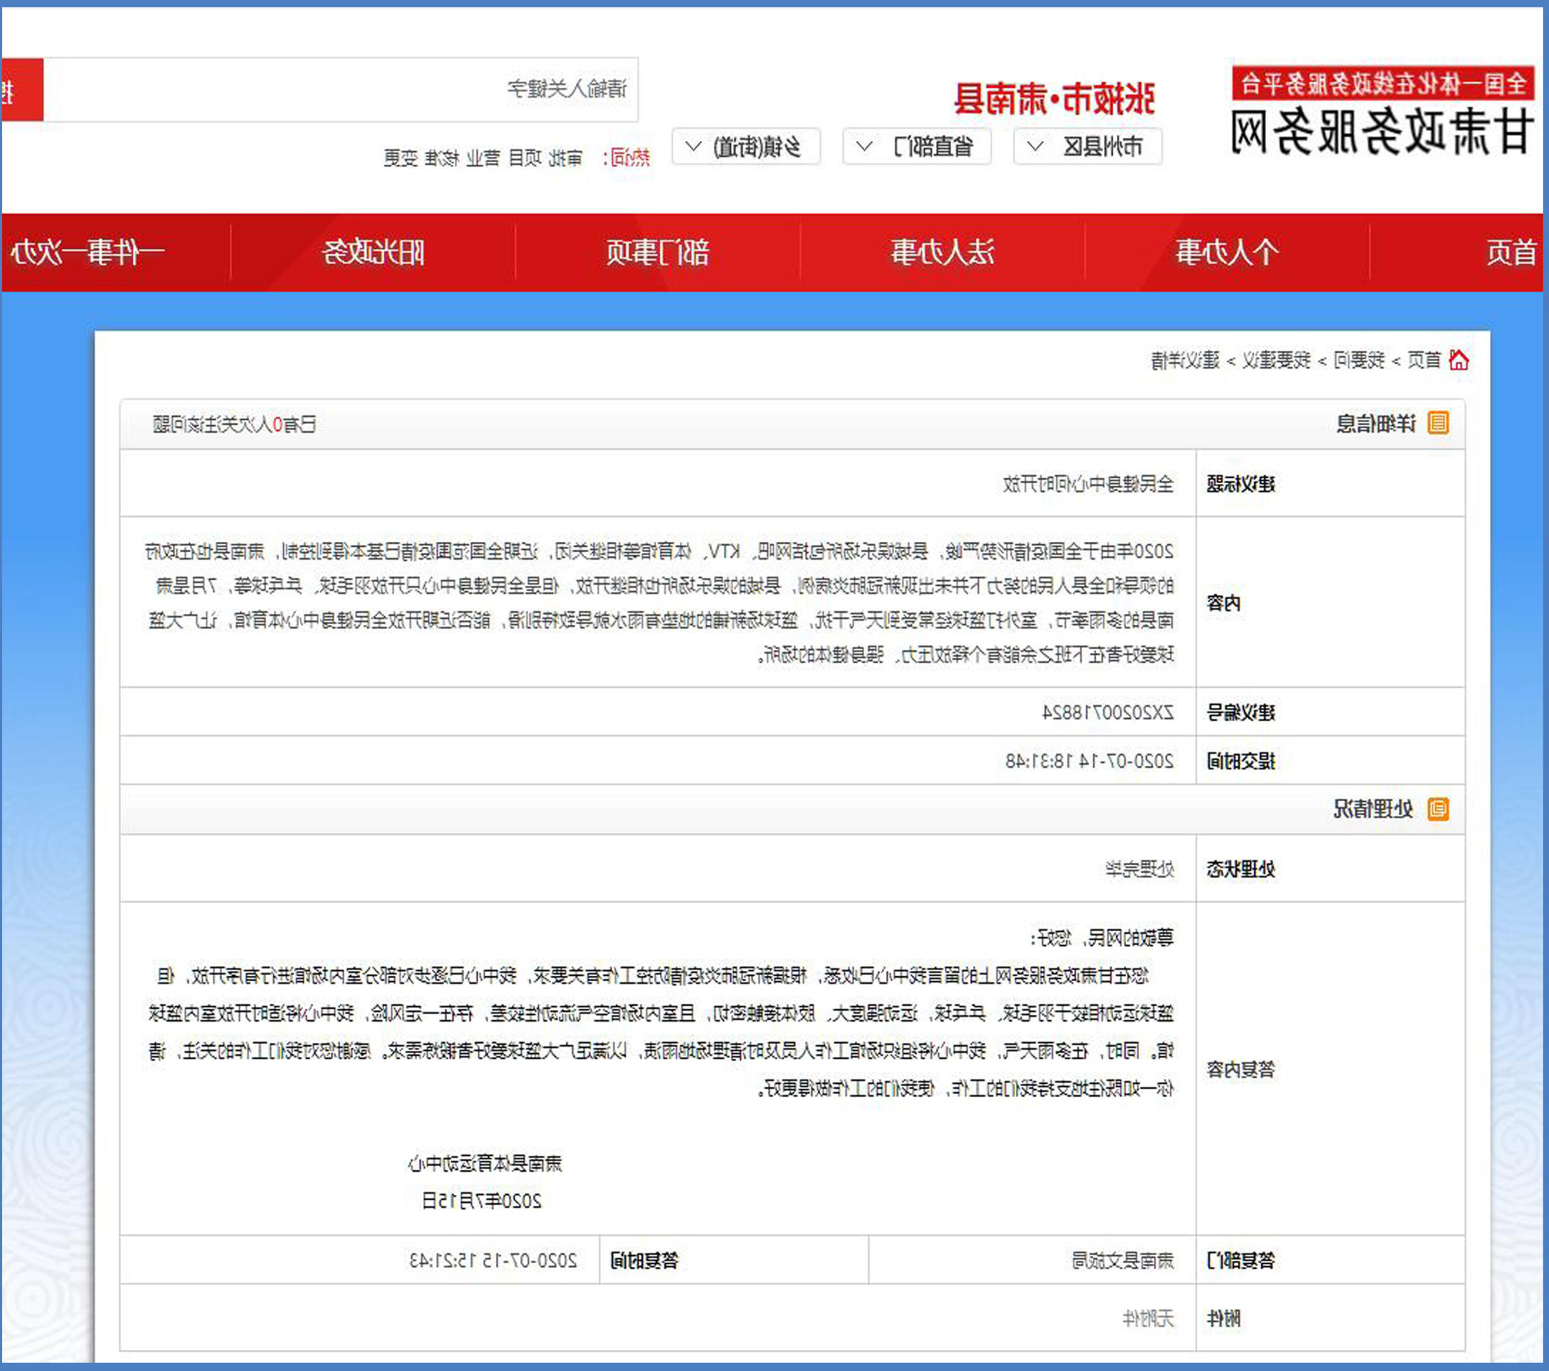
Task: Click the 答复时间 label
Action: tap(645, 1261)
